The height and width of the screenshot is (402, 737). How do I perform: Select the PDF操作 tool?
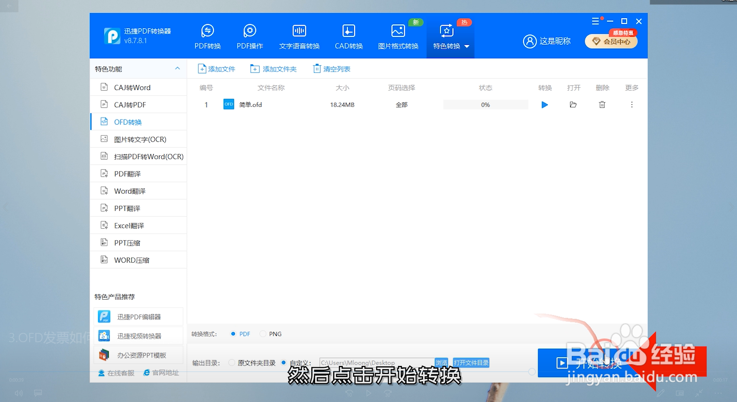pos(250,36)
